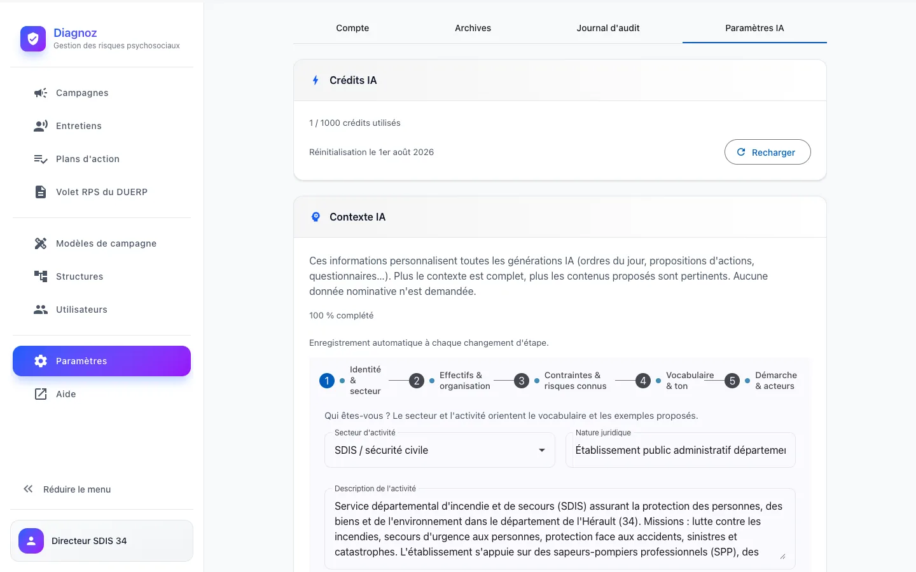Image resolution: width=916 pixels, height=572 pixels.
Task: Open the Journal d'audit tab
Action: coord(608,28)
